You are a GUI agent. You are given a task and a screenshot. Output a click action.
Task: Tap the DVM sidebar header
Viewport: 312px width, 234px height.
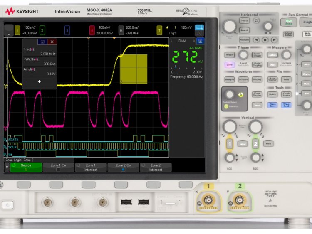pos(183,41)
